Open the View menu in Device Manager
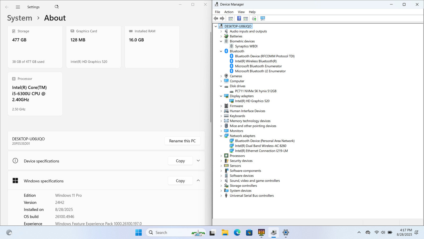 click(x=241, y=12)
